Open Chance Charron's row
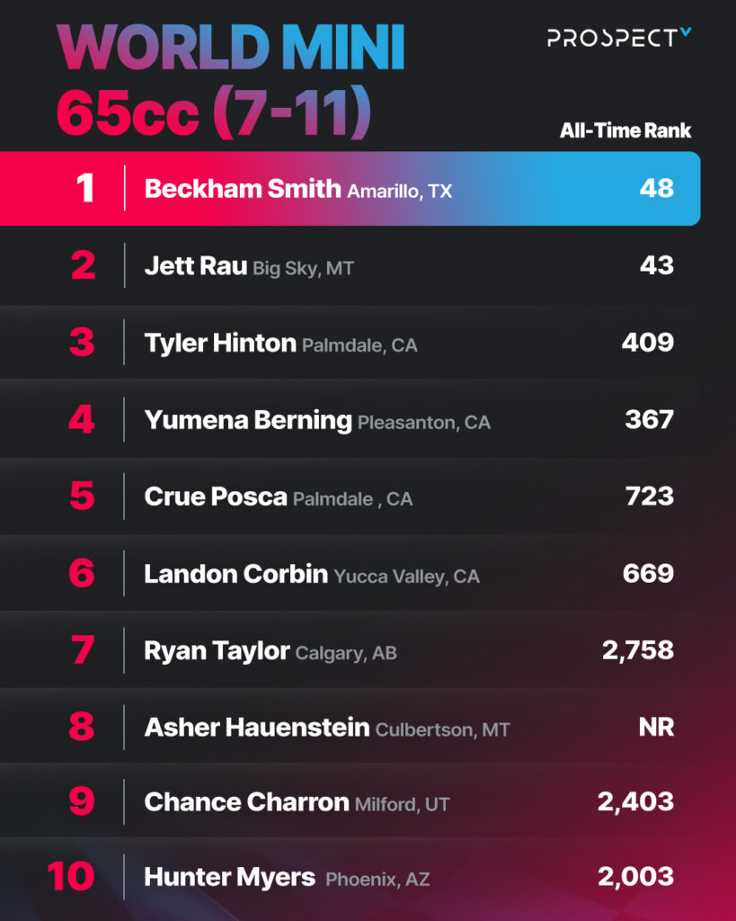The height and width of the screenshot is (921, 736). coord(247,802)
